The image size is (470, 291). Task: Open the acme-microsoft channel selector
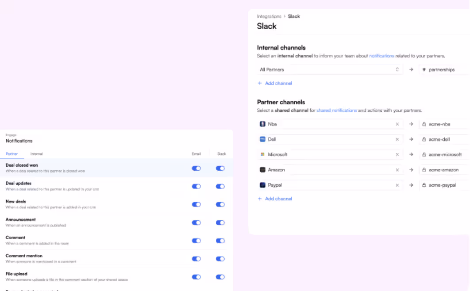[444, 154]
